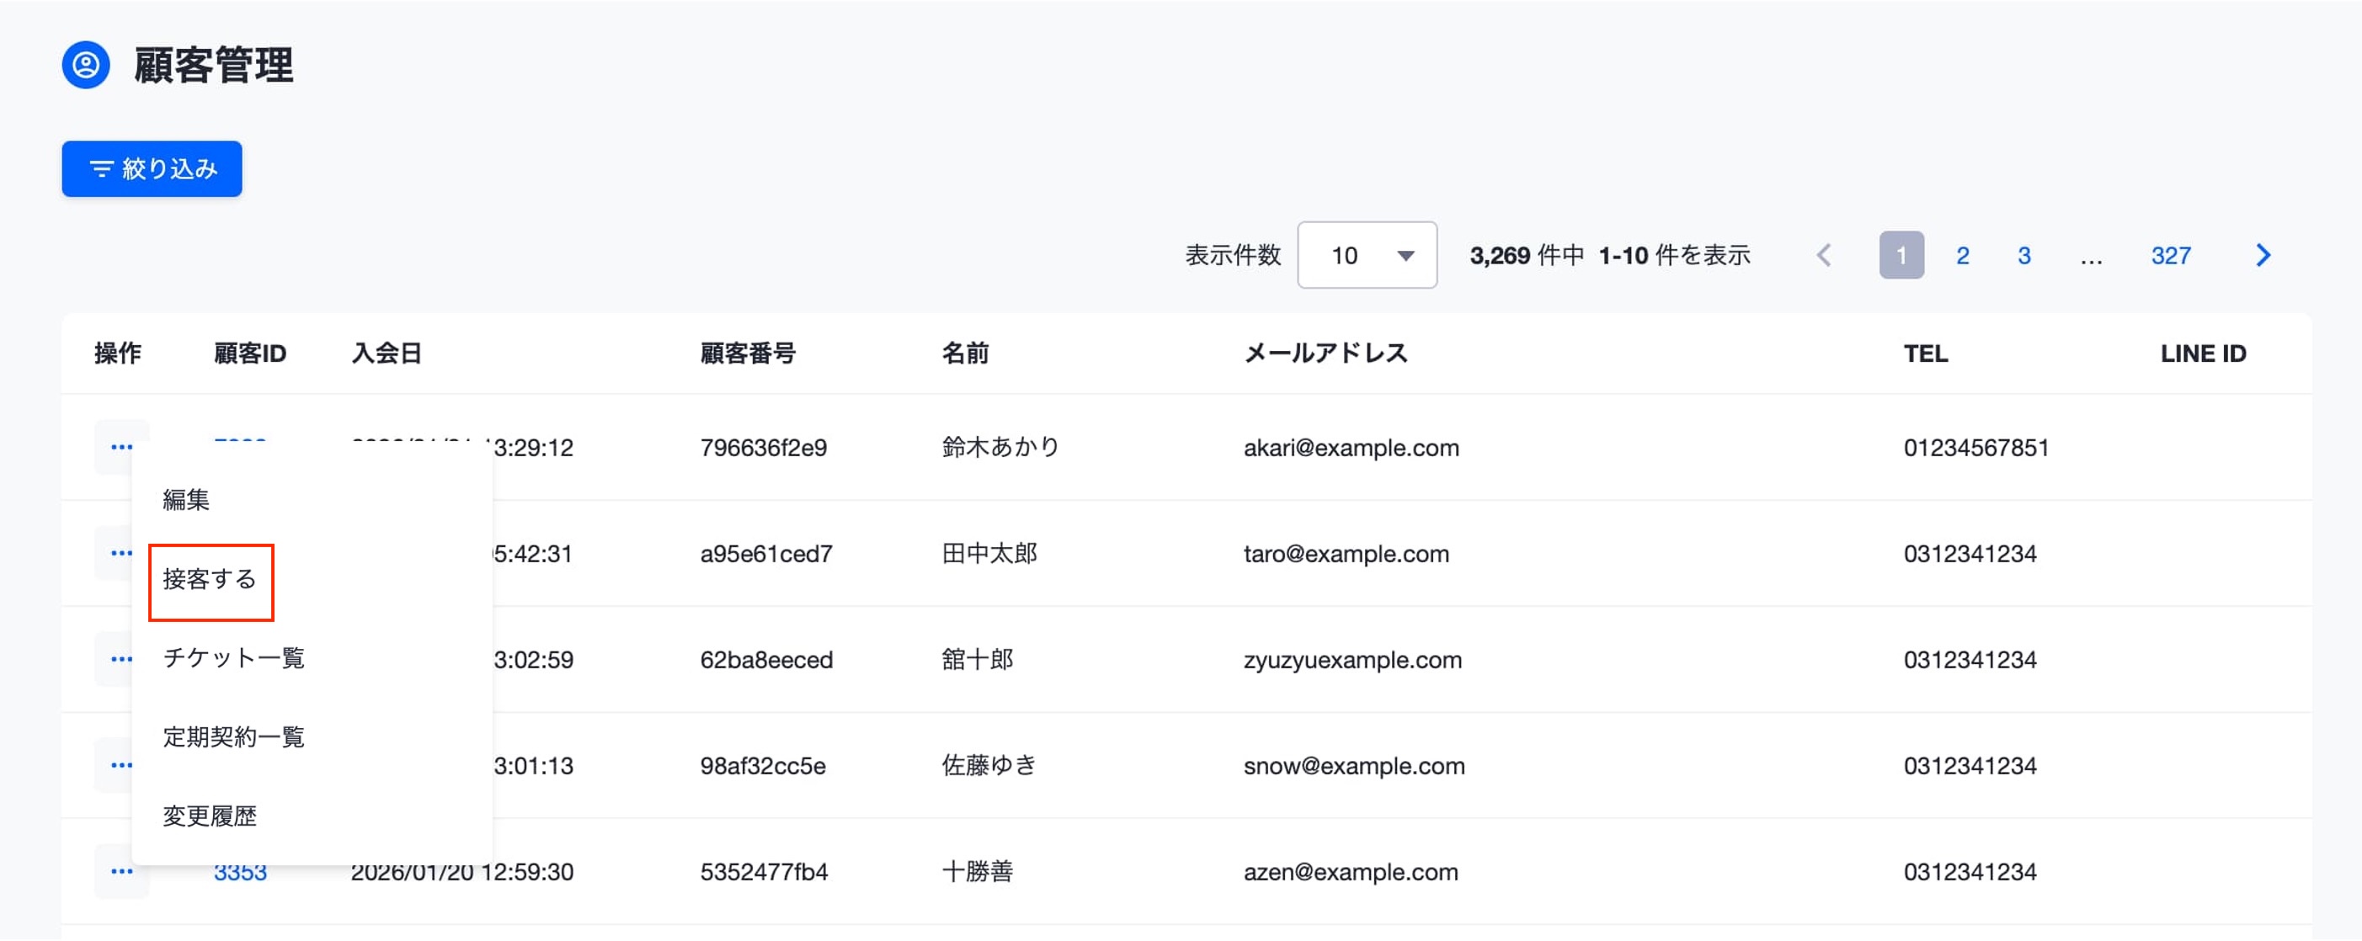
Task: Click email zyuzyuexample.com
Action: point(1352,661)
